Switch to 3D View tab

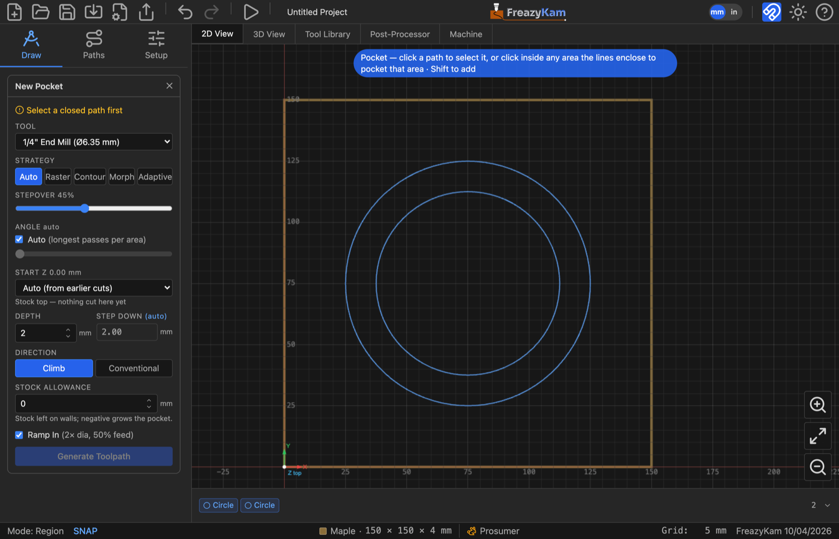tap(269, 34)
